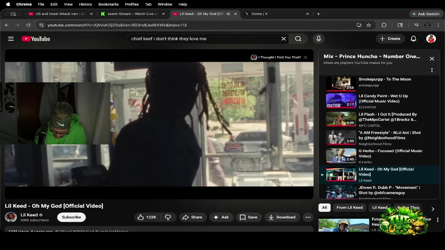Open tab search in Chrome tab strip
Image resolution: width=445 pixels, height=250 pixels.
click(x=13, y=14)
